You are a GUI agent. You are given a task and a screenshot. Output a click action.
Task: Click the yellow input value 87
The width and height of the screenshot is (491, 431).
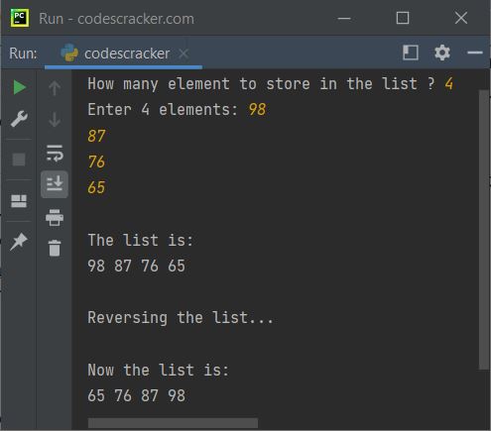(x=96, y=136)
